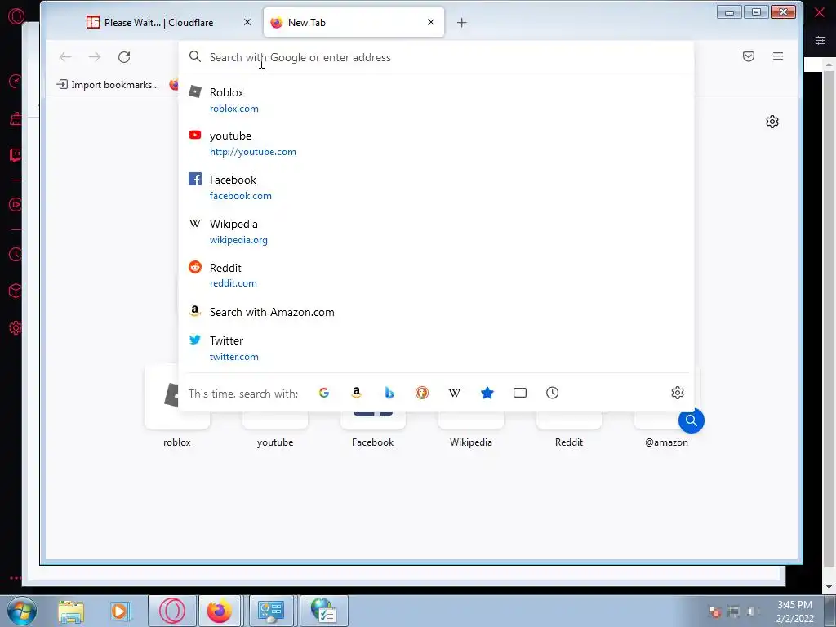The width and height of the screenshot is (836, 627).
Task: Choose youtube suggestion in dropdown
Action: pos(436,144)
